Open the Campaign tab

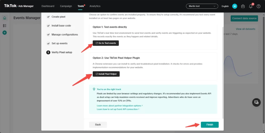66,6
